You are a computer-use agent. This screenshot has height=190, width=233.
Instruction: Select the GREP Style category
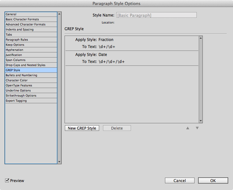31,70
